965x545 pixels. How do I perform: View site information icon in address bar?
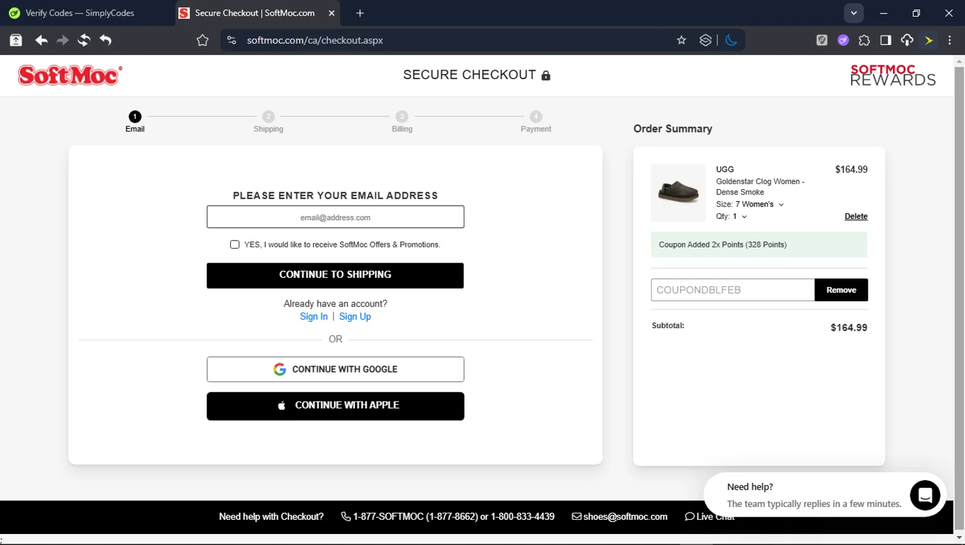click(x=232, y=41)
